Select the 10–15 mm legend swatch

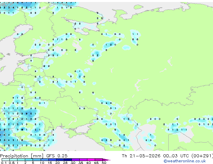click(x=45, y=160)
